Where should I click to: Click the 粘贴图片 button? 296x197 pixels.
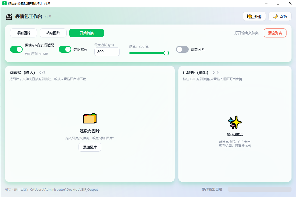pyautogui.click(x=53, y=33)
